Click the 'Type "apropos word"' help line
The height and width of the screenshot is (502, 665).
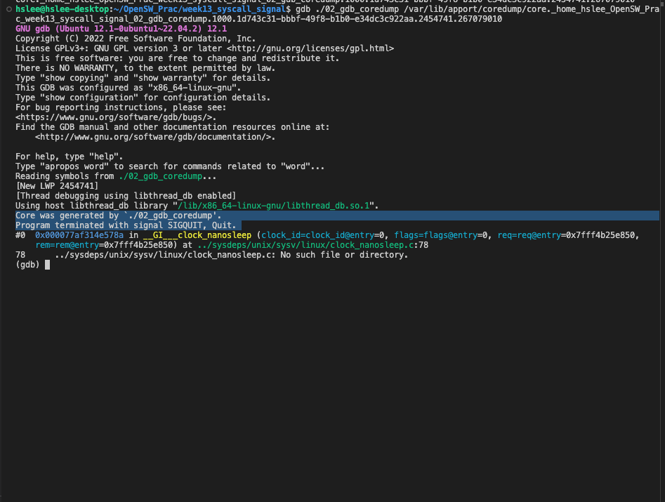pos(170,166)
